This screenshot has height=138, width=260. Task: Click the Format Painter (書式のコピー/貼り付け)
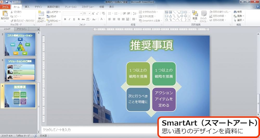(x=22, y=21)
